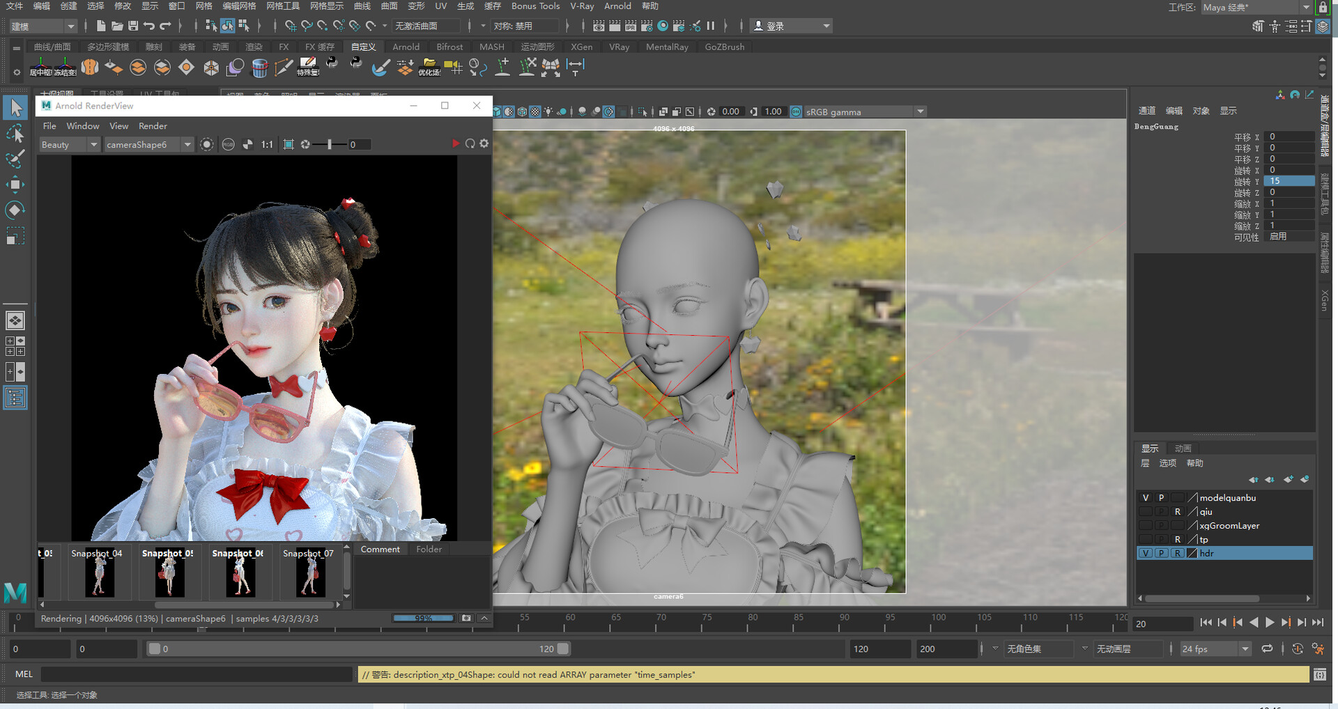The height and width of the screenshot is (709, 1338).
Task: Toggle visibility box of tp layer
Action: [x=1145, y=539]
